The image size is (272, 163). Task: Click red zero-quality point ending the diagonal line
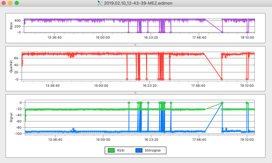(222, 79)
